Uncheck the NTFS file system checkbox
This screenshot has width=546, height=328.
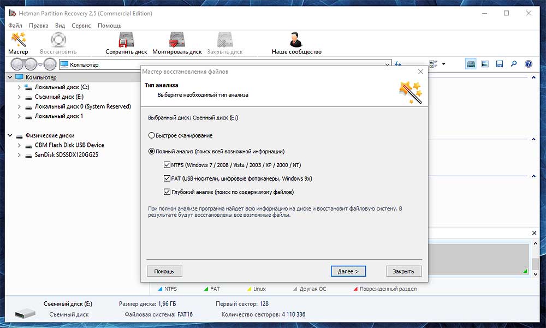[167, 165]
